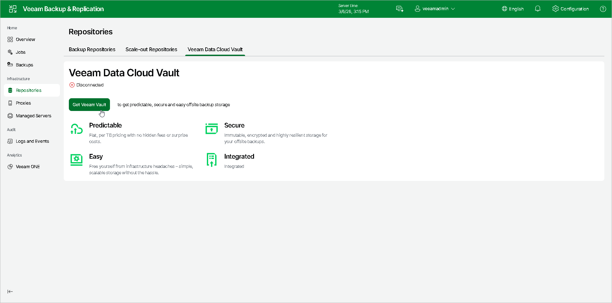Click the Backups icon in sidebar

pos(10,65)
